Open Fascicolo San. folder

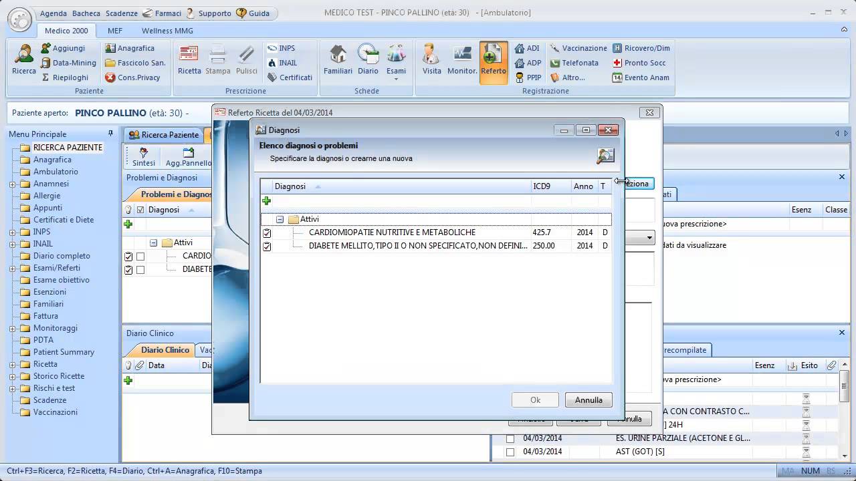point(135,63)
